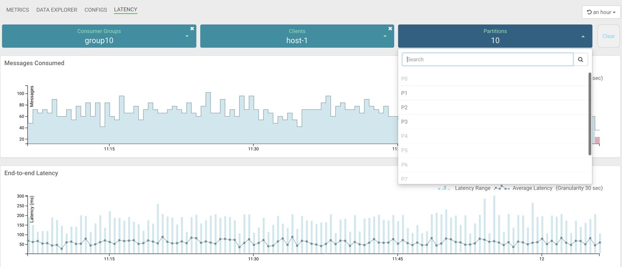Go to the CONFIGS tab
This screenshot has width=622, height=267.
(x=95, y=10)
